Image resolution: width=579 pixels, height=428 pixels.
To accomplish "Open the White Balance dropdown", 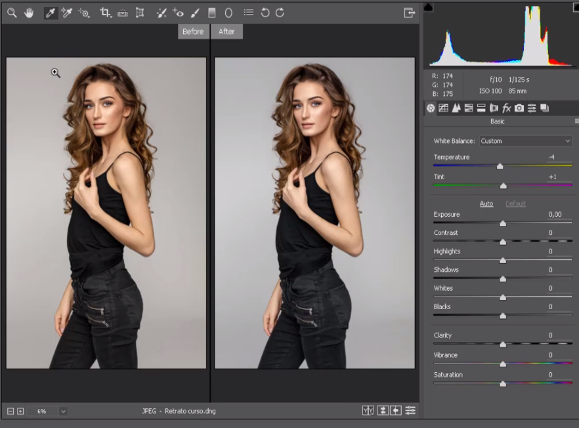I will tap(525, 141).
